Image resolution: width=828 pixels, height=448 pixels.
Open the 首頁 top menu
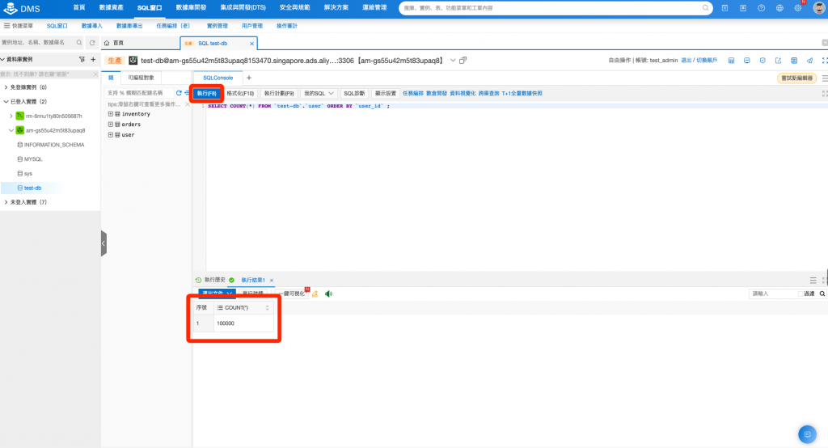pos(79,8)
